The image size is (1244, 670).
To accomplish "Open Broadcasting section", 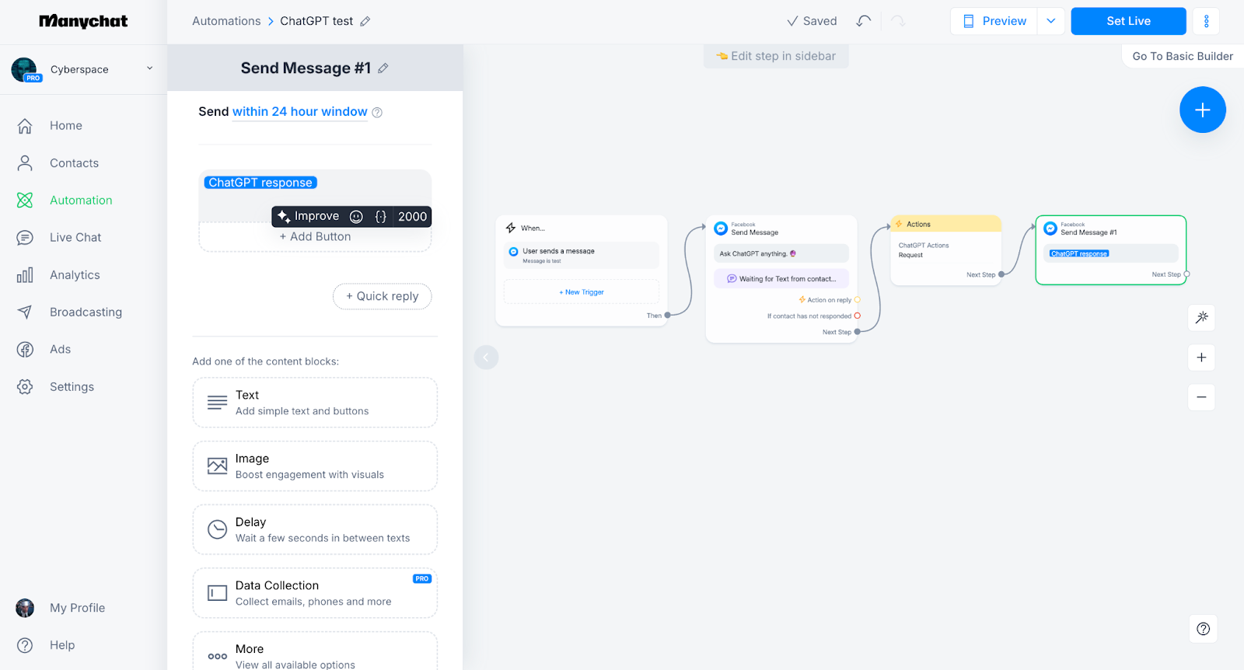I will pyautogui.click(x=86, y=312).
